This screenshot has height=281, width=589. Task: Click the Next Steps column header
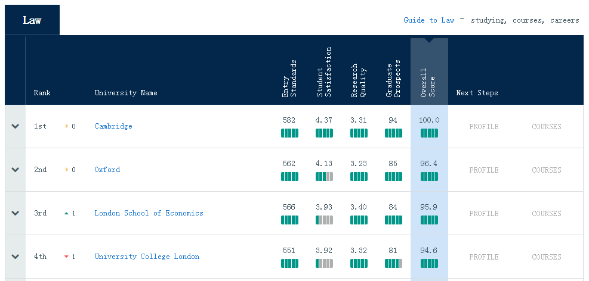click(x=477, y=93)
